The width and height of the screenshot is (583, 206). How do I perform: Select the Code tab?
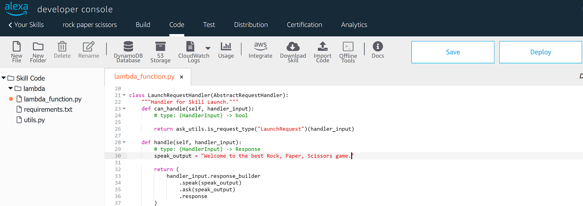[x=177, y=25]
